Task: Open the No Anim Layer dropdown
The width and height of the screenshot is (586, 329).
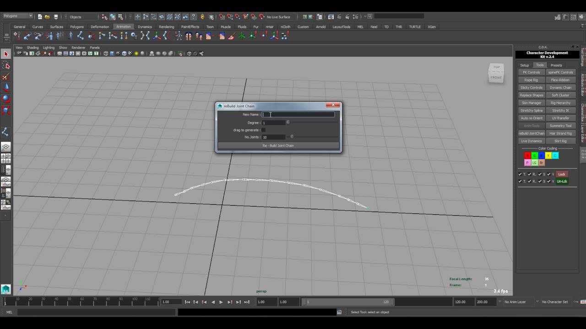Action: click(517, 302)
